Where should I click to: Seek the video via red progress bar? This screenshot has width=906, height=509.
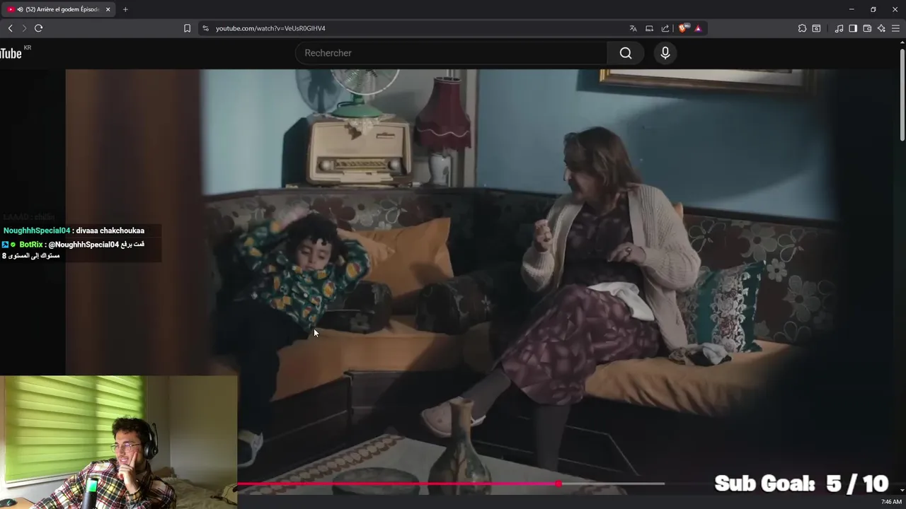click(450, 484)
